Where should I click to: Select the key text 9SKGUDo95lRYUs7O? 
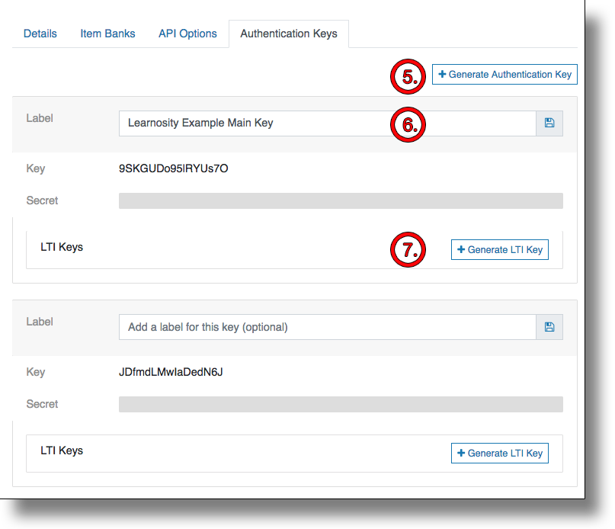tap(173, 168)
